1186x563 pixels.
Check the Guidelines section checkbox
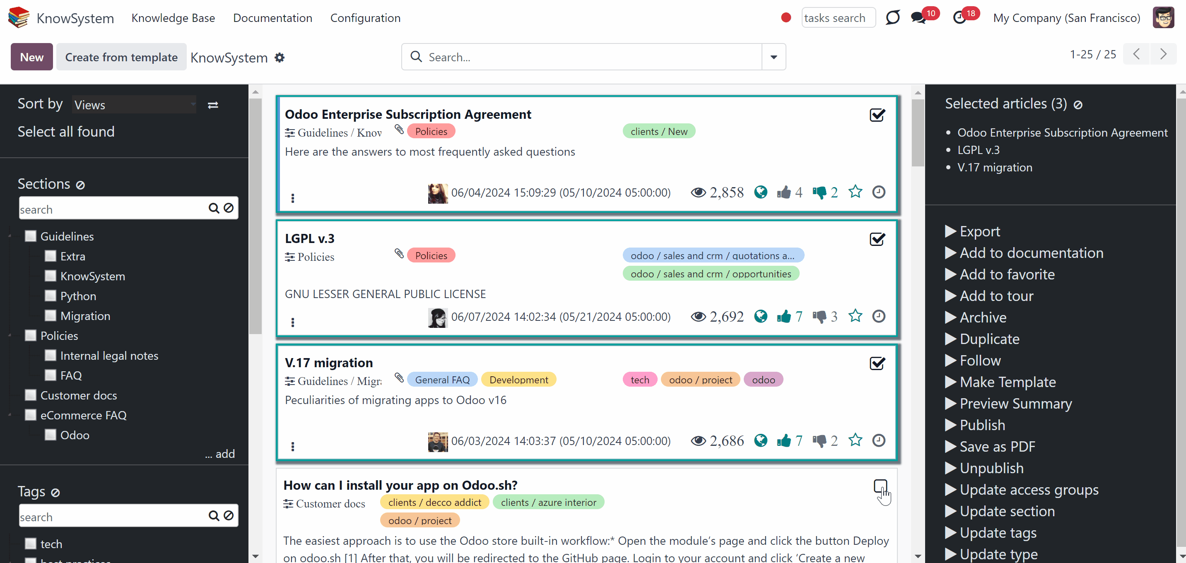(x=30, y=236)
